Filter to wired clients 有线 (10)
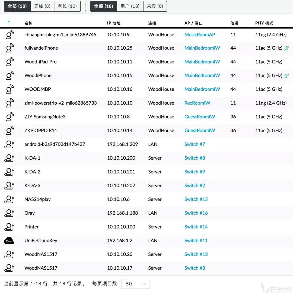The width and height of the screenshot is (293, 294). (67, 6)
